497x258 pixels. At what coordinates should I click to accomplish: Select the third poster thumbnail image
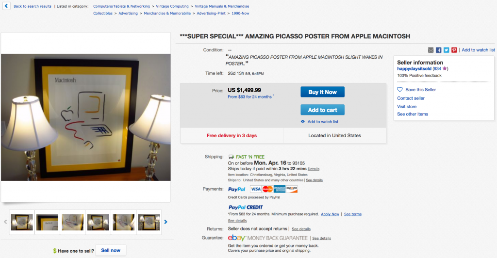pyautogui.click(x=73, y=222)
